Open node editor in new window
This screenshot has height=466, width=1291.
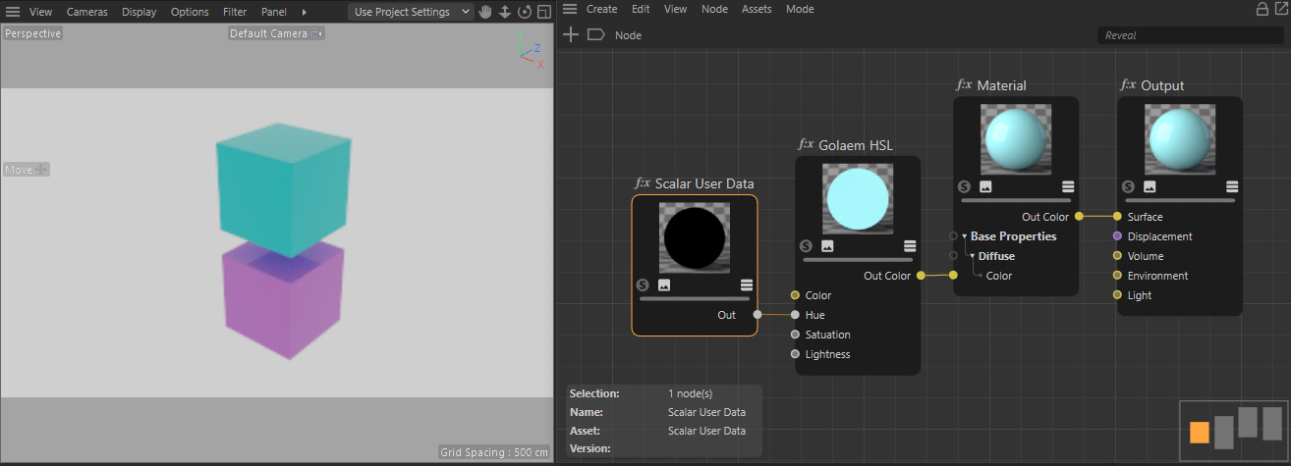click(x=1279, y=9)
